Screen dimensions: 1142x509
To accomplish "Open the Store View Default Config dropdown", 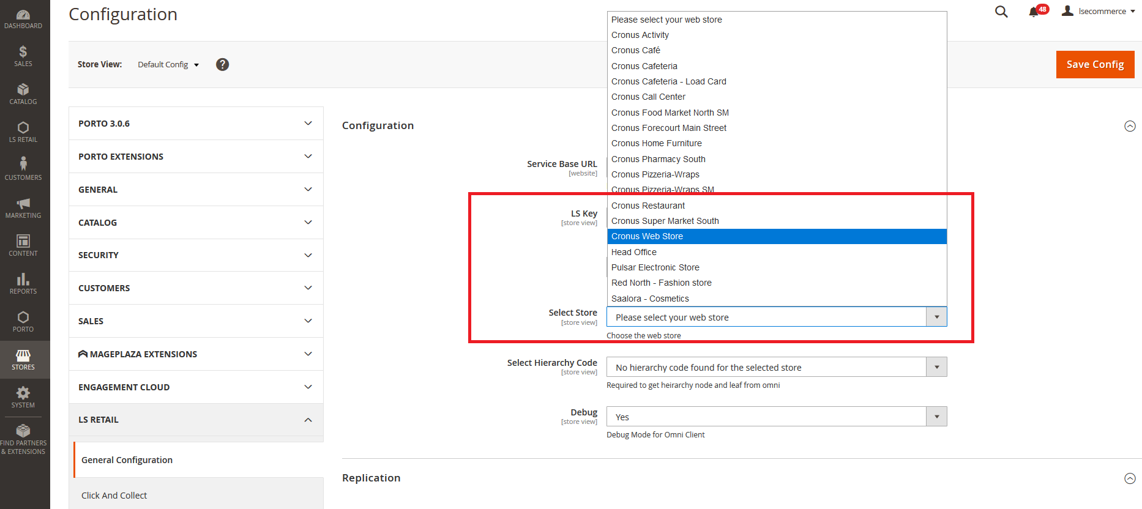I will tap(168, 65).
